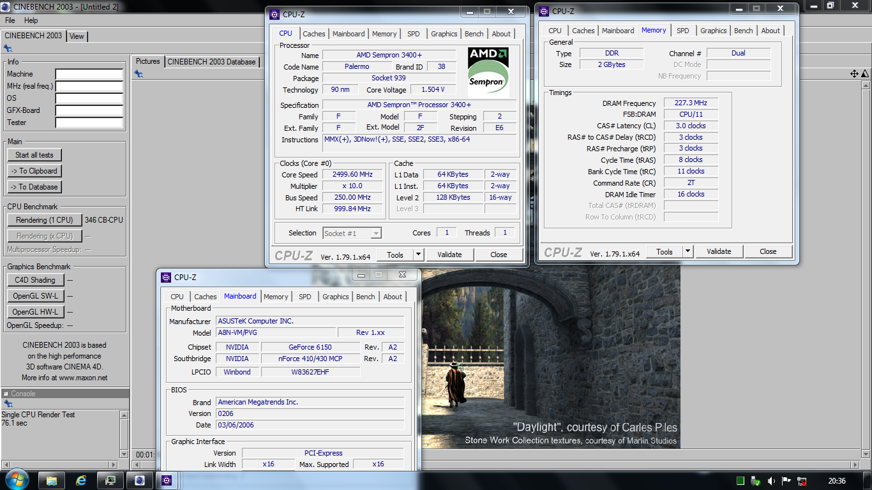Select the Pictures tab
The width and height of the screenshot is (872, 490).
tap(147, 61)
